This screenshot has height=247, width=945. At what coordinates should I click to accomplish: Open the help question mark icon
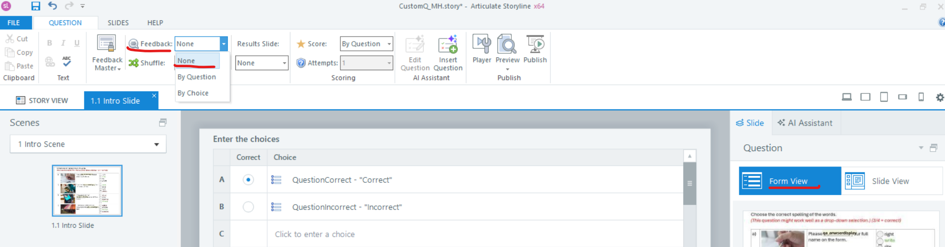(942, 22)
